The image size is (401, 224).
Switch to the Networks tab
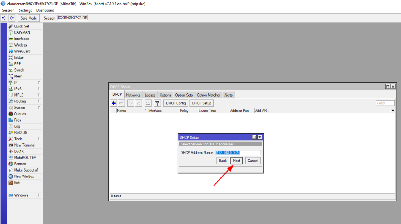[x=133, y=95]
